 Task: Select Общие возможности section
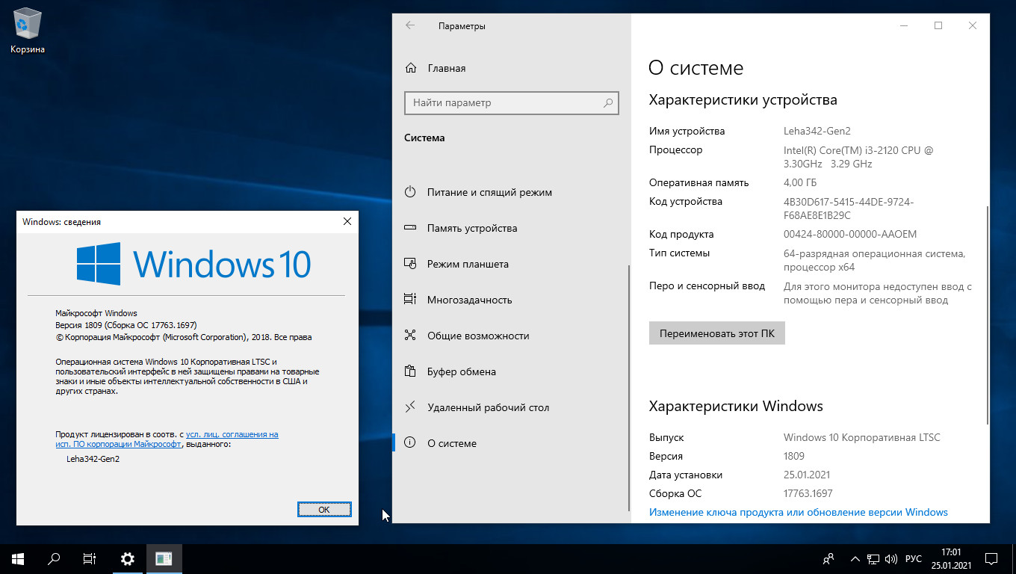pyautogui.click(x=478, y=336)
